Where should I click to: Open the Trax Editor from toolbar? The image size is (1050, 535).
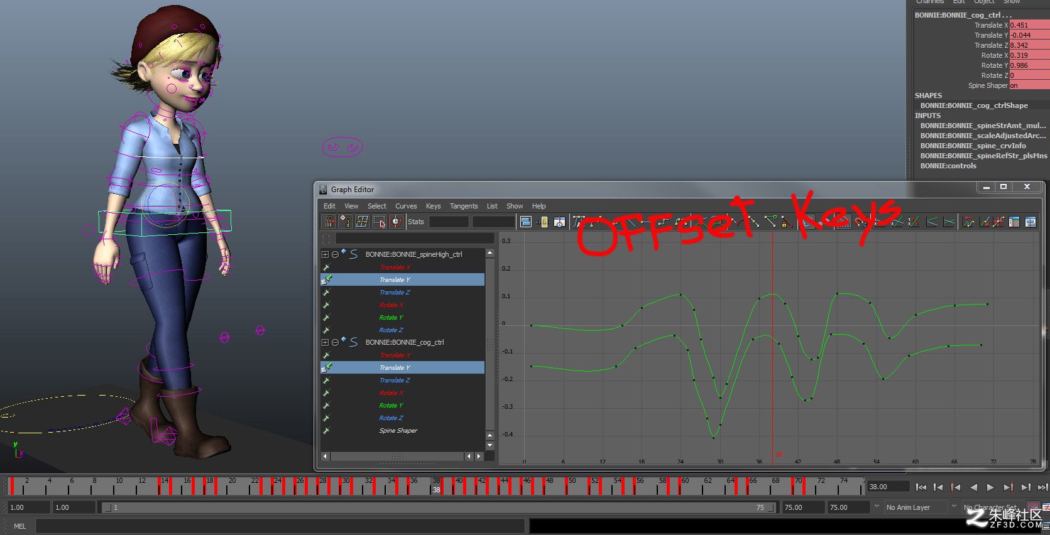[x=1031, y=222]
